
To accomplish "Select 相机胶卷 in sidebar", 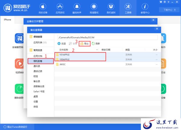I will click(41, 61).
